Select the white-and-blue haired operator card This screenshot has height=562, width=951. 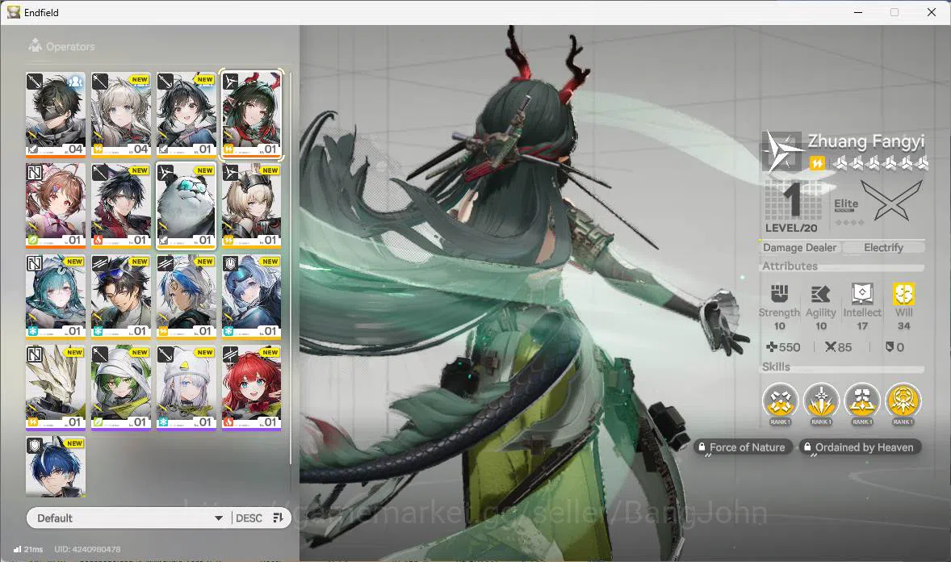coord(186,296)
